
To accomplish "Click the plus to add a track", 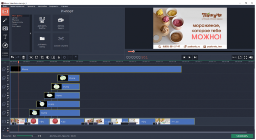I will pos(5,62).
